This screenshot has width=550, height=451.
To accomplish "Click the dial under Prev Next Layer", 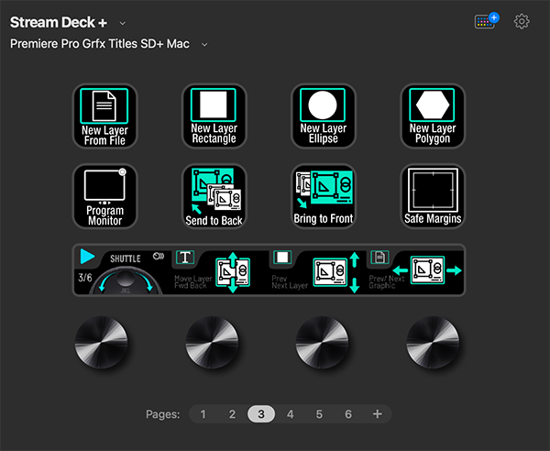I will (x=322, y=342).
